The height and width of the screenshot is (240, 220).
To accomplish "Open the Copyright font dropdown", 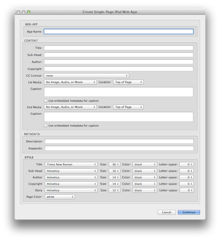I will coord(71,184).
